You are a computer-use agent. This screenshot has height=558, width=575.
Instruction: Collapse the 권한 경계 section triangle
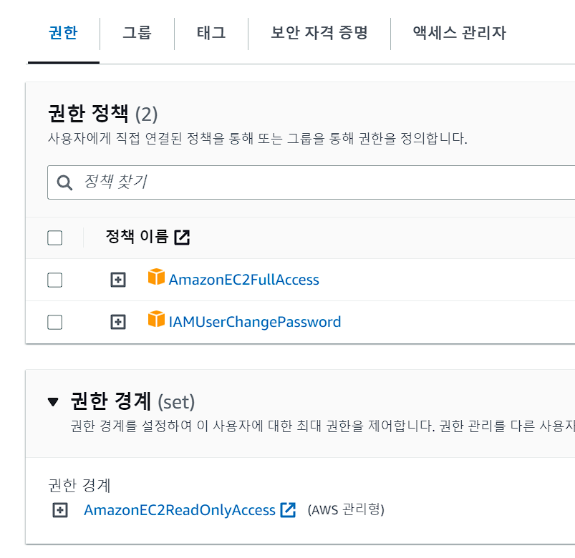pos(53,402)
